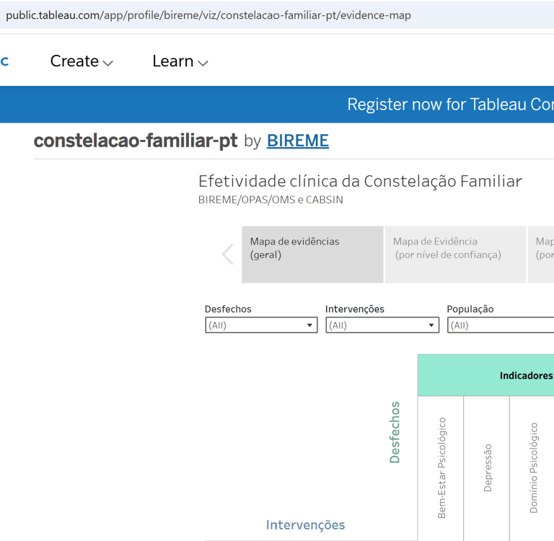This screenshot has width=554, height=541.
Task: Click the Learn chevron arrow
Action: pos(203,63)
